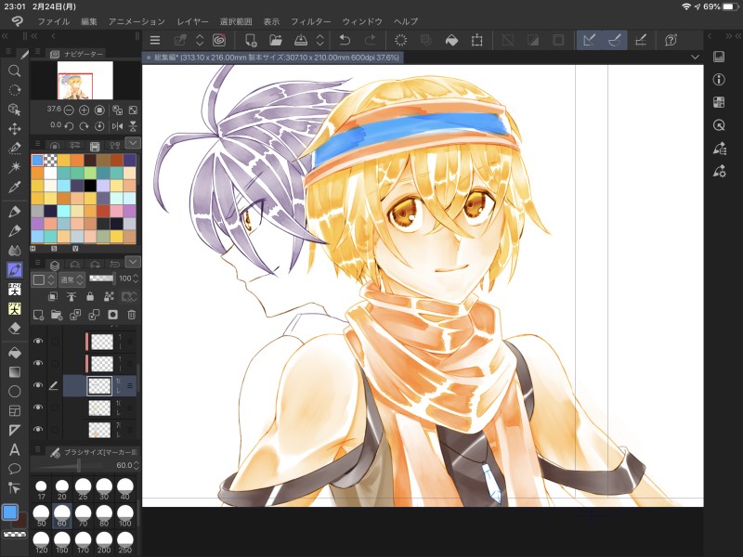Toggle eye of topmost visible layer row
This screenshot has width=743, height=557.
(38, 341)
